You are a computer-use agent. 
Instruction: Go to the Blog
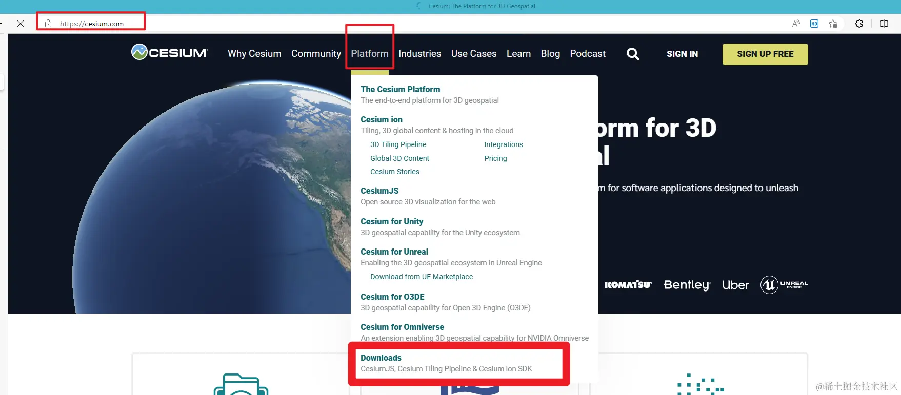click(550, 54)
